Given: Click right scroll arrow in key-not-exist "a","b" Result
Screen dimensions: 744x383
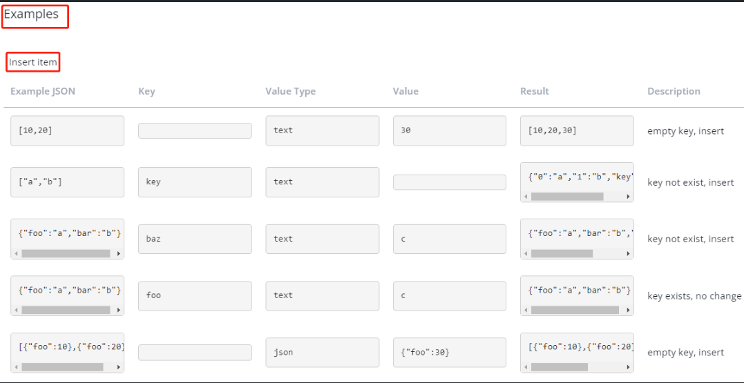Looking at the screenshot, I should (627, 197).
